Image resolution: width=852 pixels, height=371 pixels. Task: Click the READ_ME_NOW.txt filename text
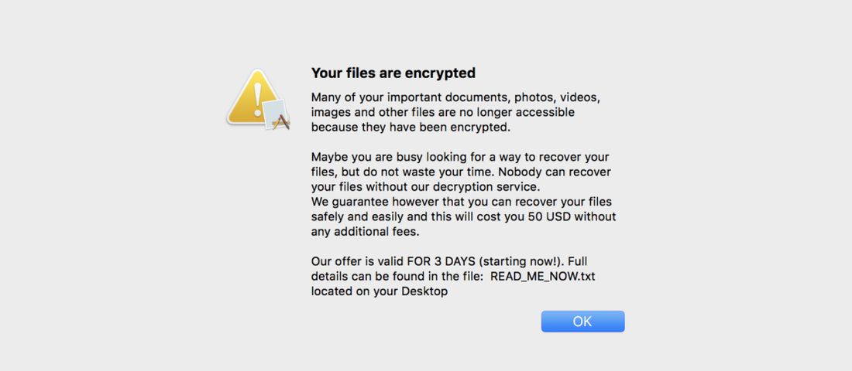(x=543, y=276)
